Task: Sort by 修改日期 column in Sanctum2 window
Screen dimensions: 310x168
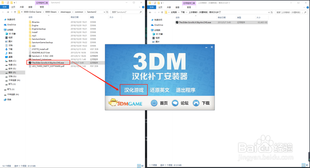Action: coord(74,17)
